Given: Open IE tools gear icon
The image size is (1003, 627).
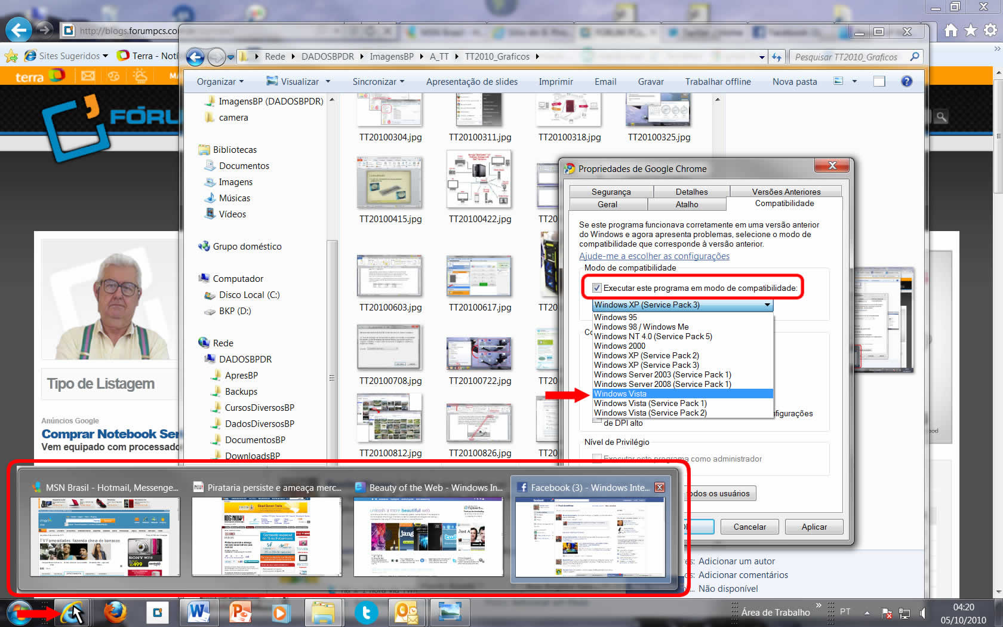Looking at the screenshot, I should [x=990, y=30].
